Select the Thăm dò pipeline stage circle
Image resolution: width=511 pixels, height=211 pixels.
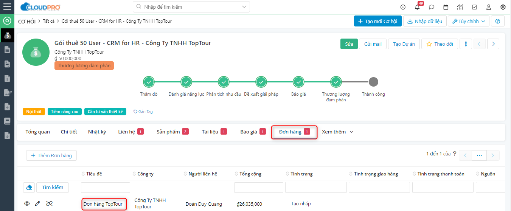tap(149, 82)
